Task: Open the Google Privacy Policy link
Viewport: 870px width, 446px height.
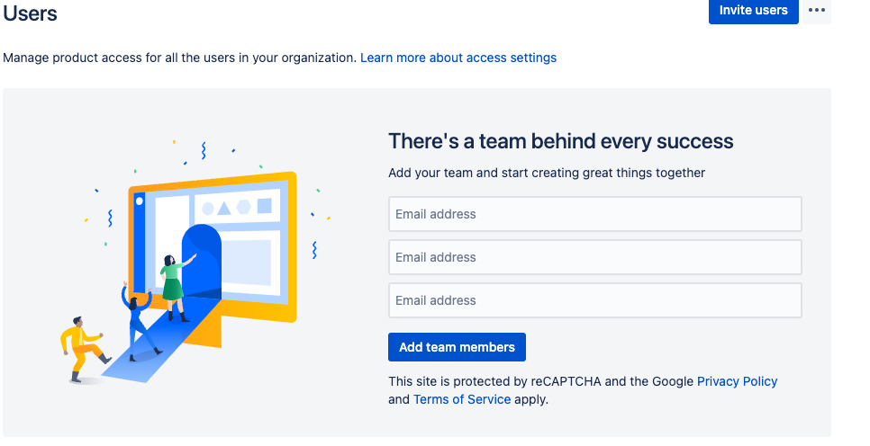Action: [737, 381]
